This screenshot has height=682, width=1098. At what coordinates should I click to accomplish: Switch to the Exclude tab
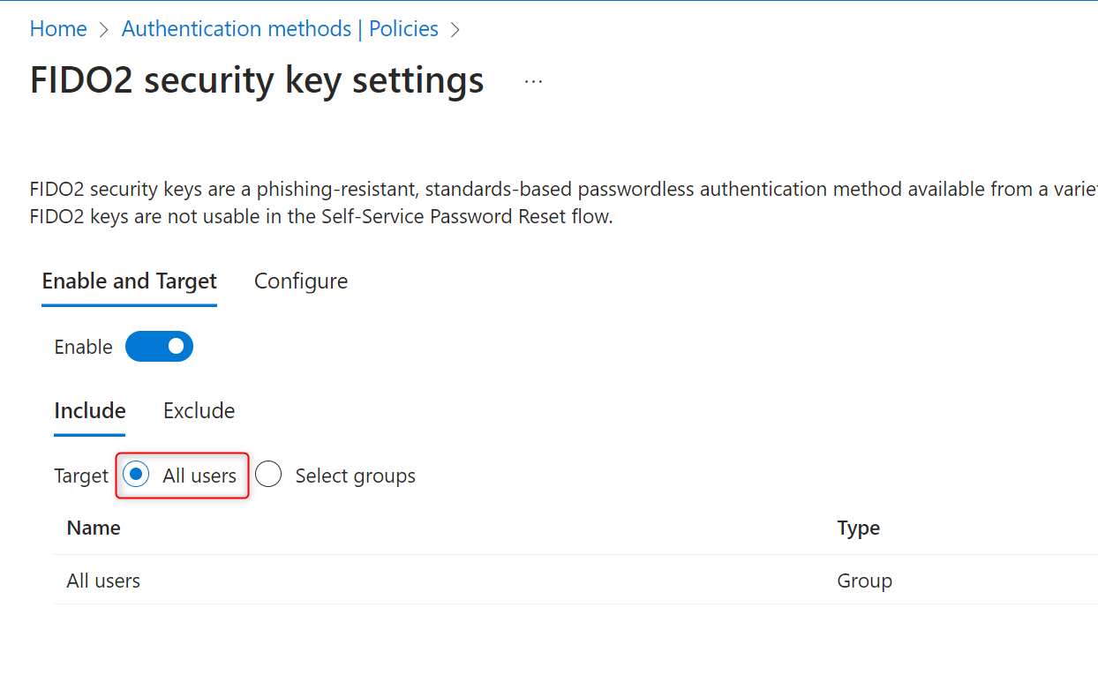199,411
